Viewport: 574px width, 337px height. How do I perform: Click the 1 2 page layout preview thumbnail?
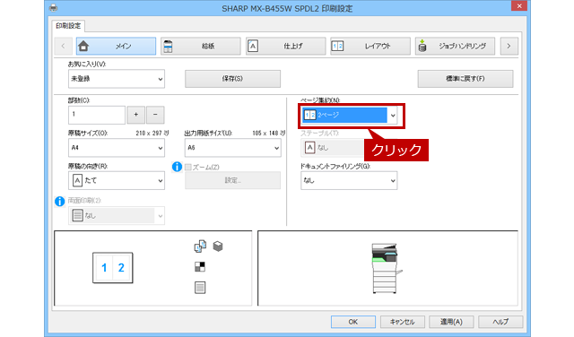coord(113,268)
